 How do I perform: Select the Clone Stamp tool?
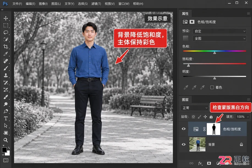tap(6, 75)
